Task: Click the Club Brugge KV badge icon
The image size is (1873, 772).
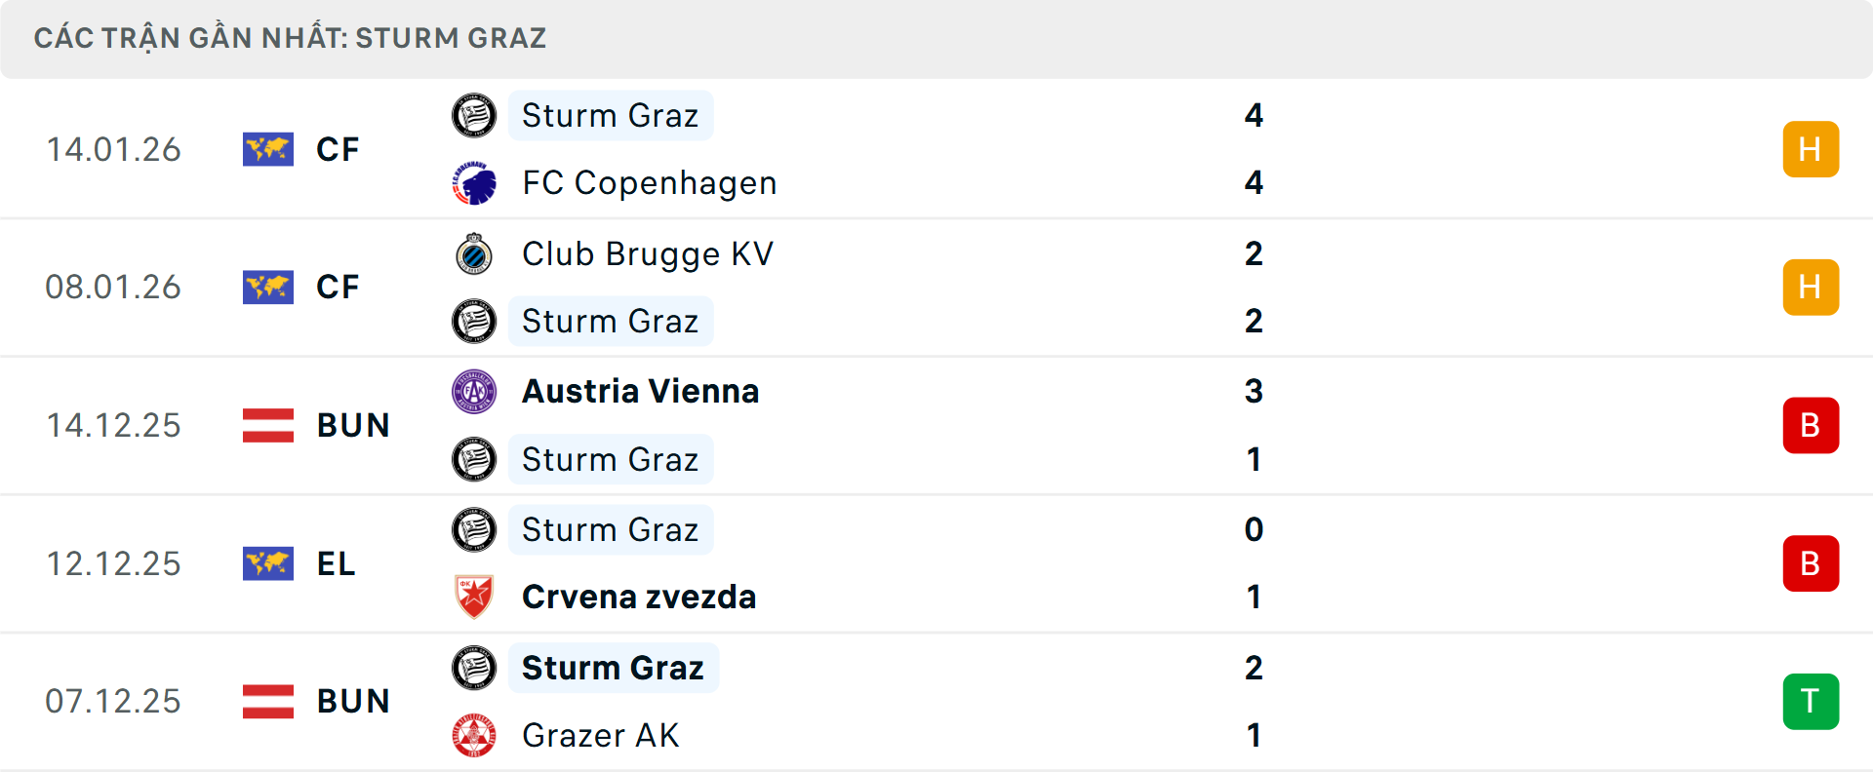Action: point(475,253)
